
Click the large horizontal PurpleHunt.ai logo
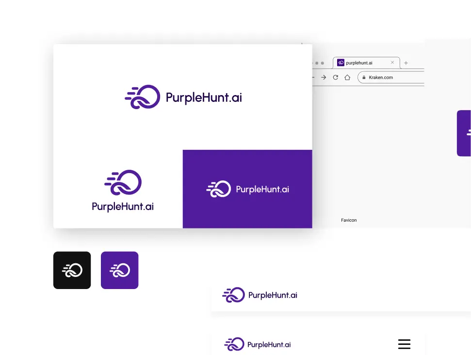183,97
